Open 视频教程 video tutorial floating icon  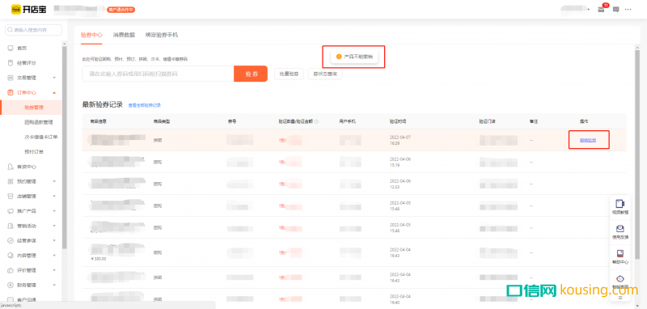pos(620,207)
